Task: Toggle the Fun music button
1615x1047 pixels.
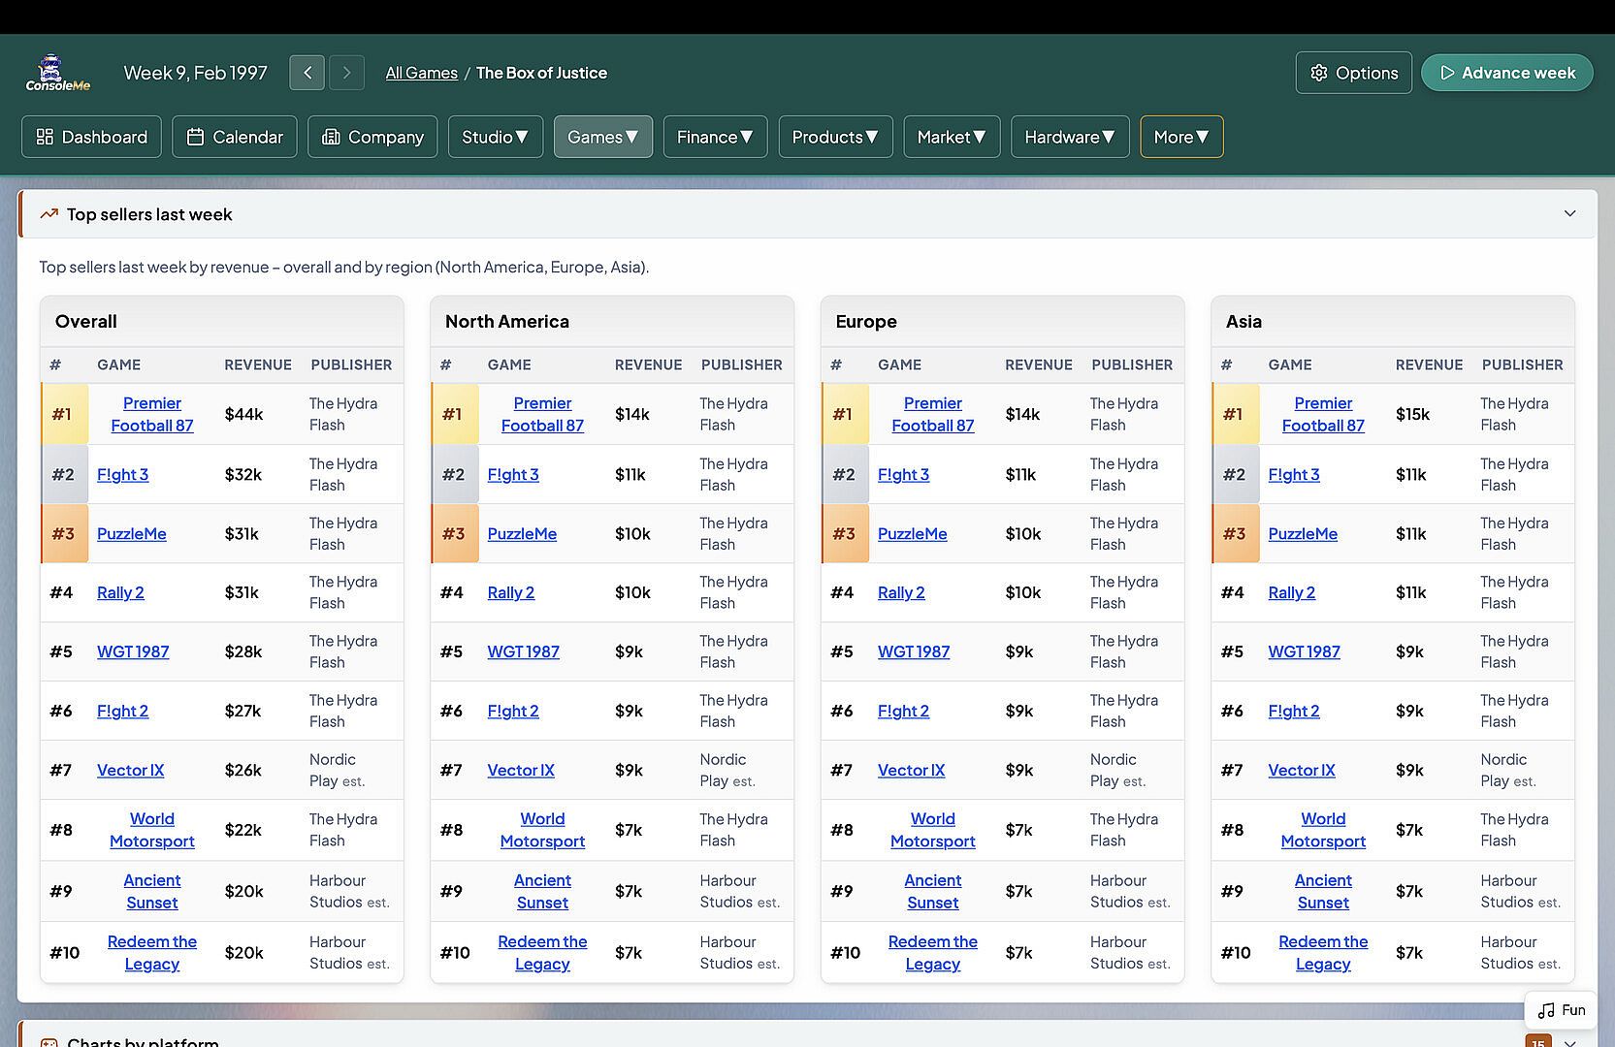Action: (x=1561, y=1010)
